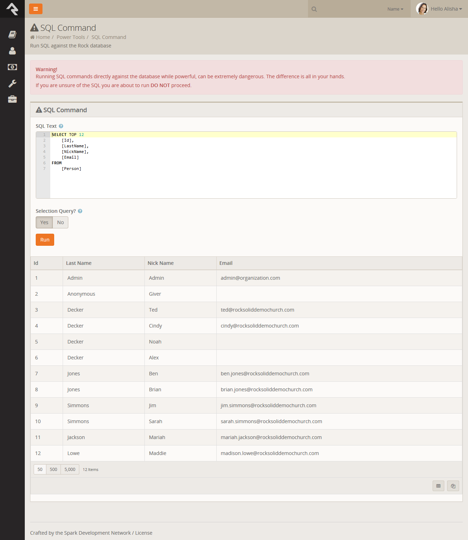Select the Cindy nick name cell

180,326
